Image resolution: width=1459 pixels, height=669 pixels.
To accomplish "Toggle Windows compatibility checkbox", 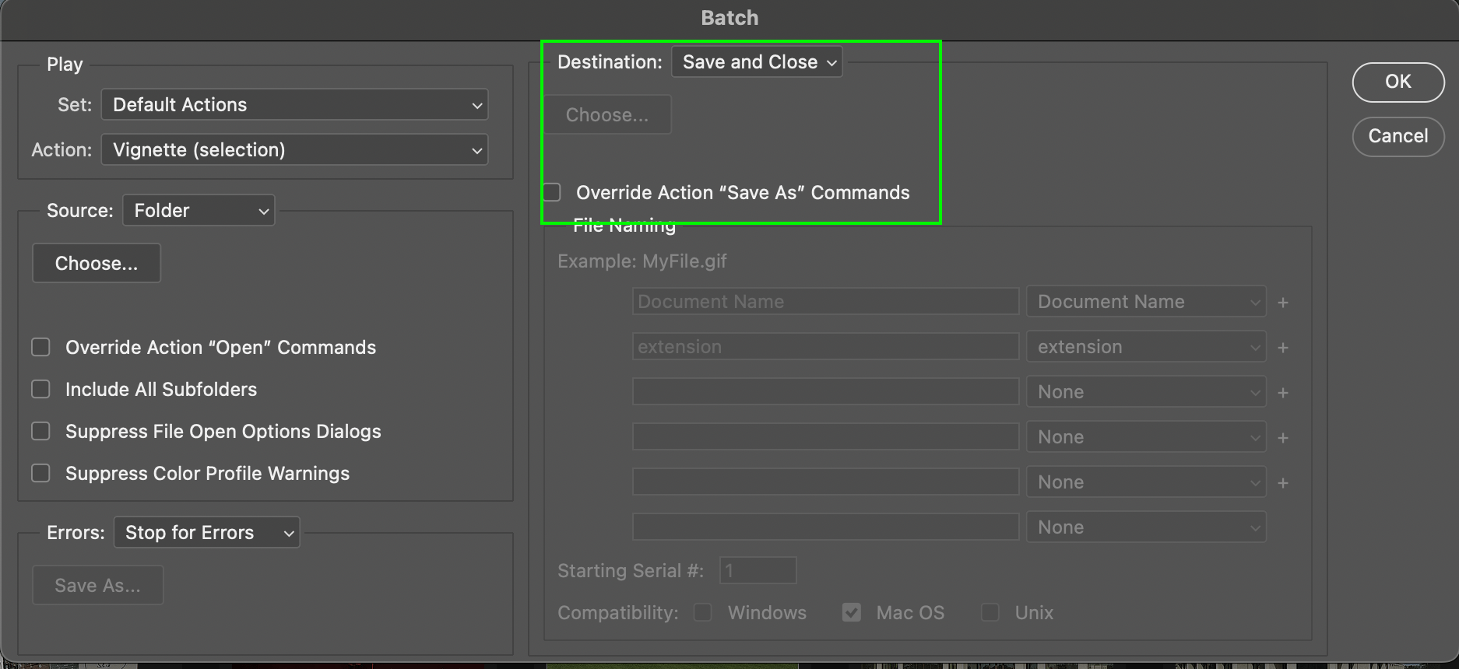I will coord(703,613).
